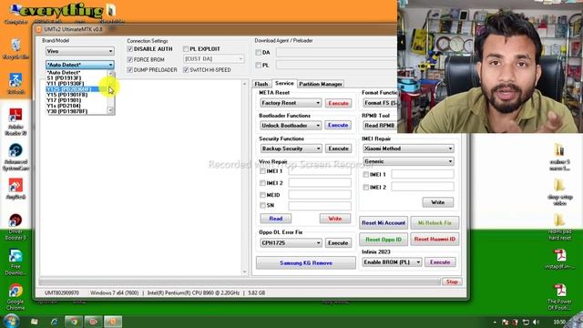Viewport: 583px width, 328px height.
Task: Open the Free Download desktop shortcut
Action: (15, 262)
